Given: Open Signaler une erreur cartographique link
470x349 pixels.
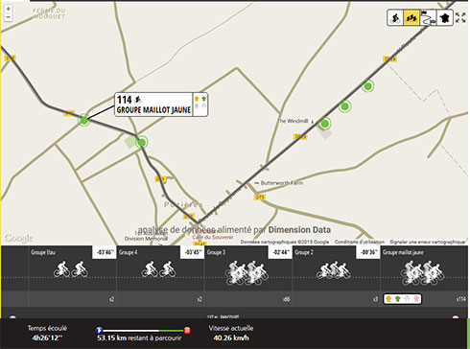Looking at the screenshot, I should [x=427, y=242].
